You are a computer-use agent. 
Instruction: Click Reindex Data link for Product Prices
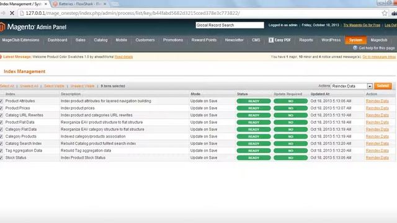[x=377, y=108]
